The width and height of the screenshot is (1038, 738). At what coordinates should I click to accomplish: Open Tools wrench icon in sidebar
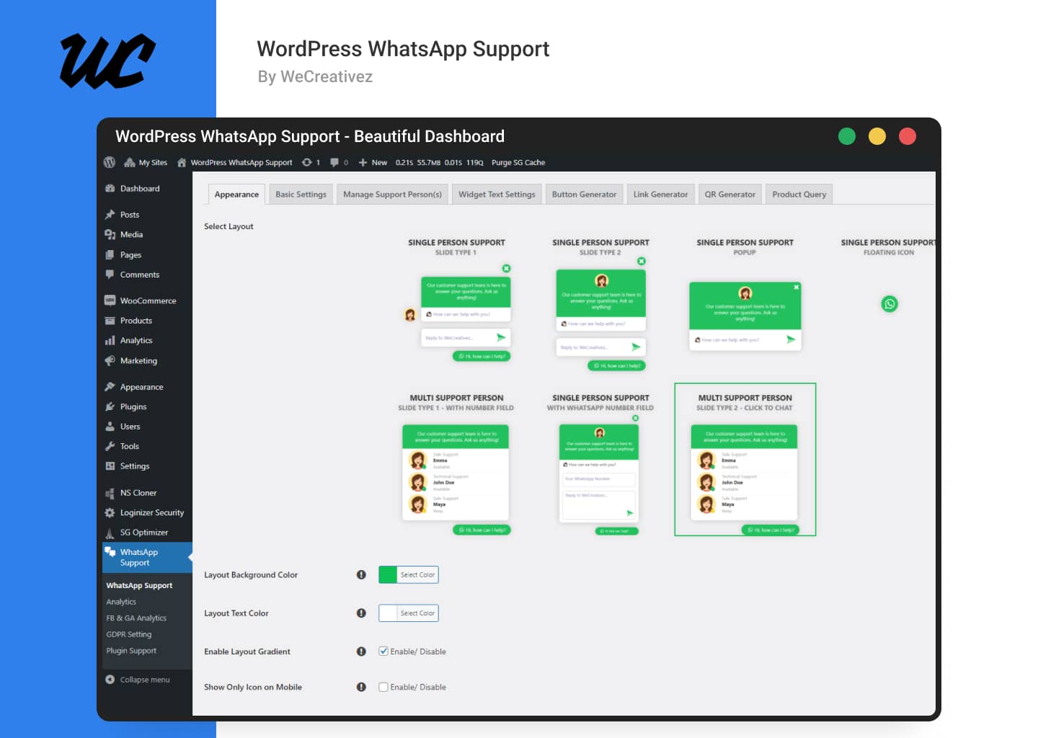click(x=110, y=446)
